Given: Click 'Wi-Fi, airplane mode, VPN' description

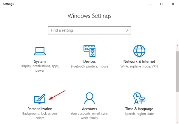Looking at the screenshot, I should coord(139,66).
